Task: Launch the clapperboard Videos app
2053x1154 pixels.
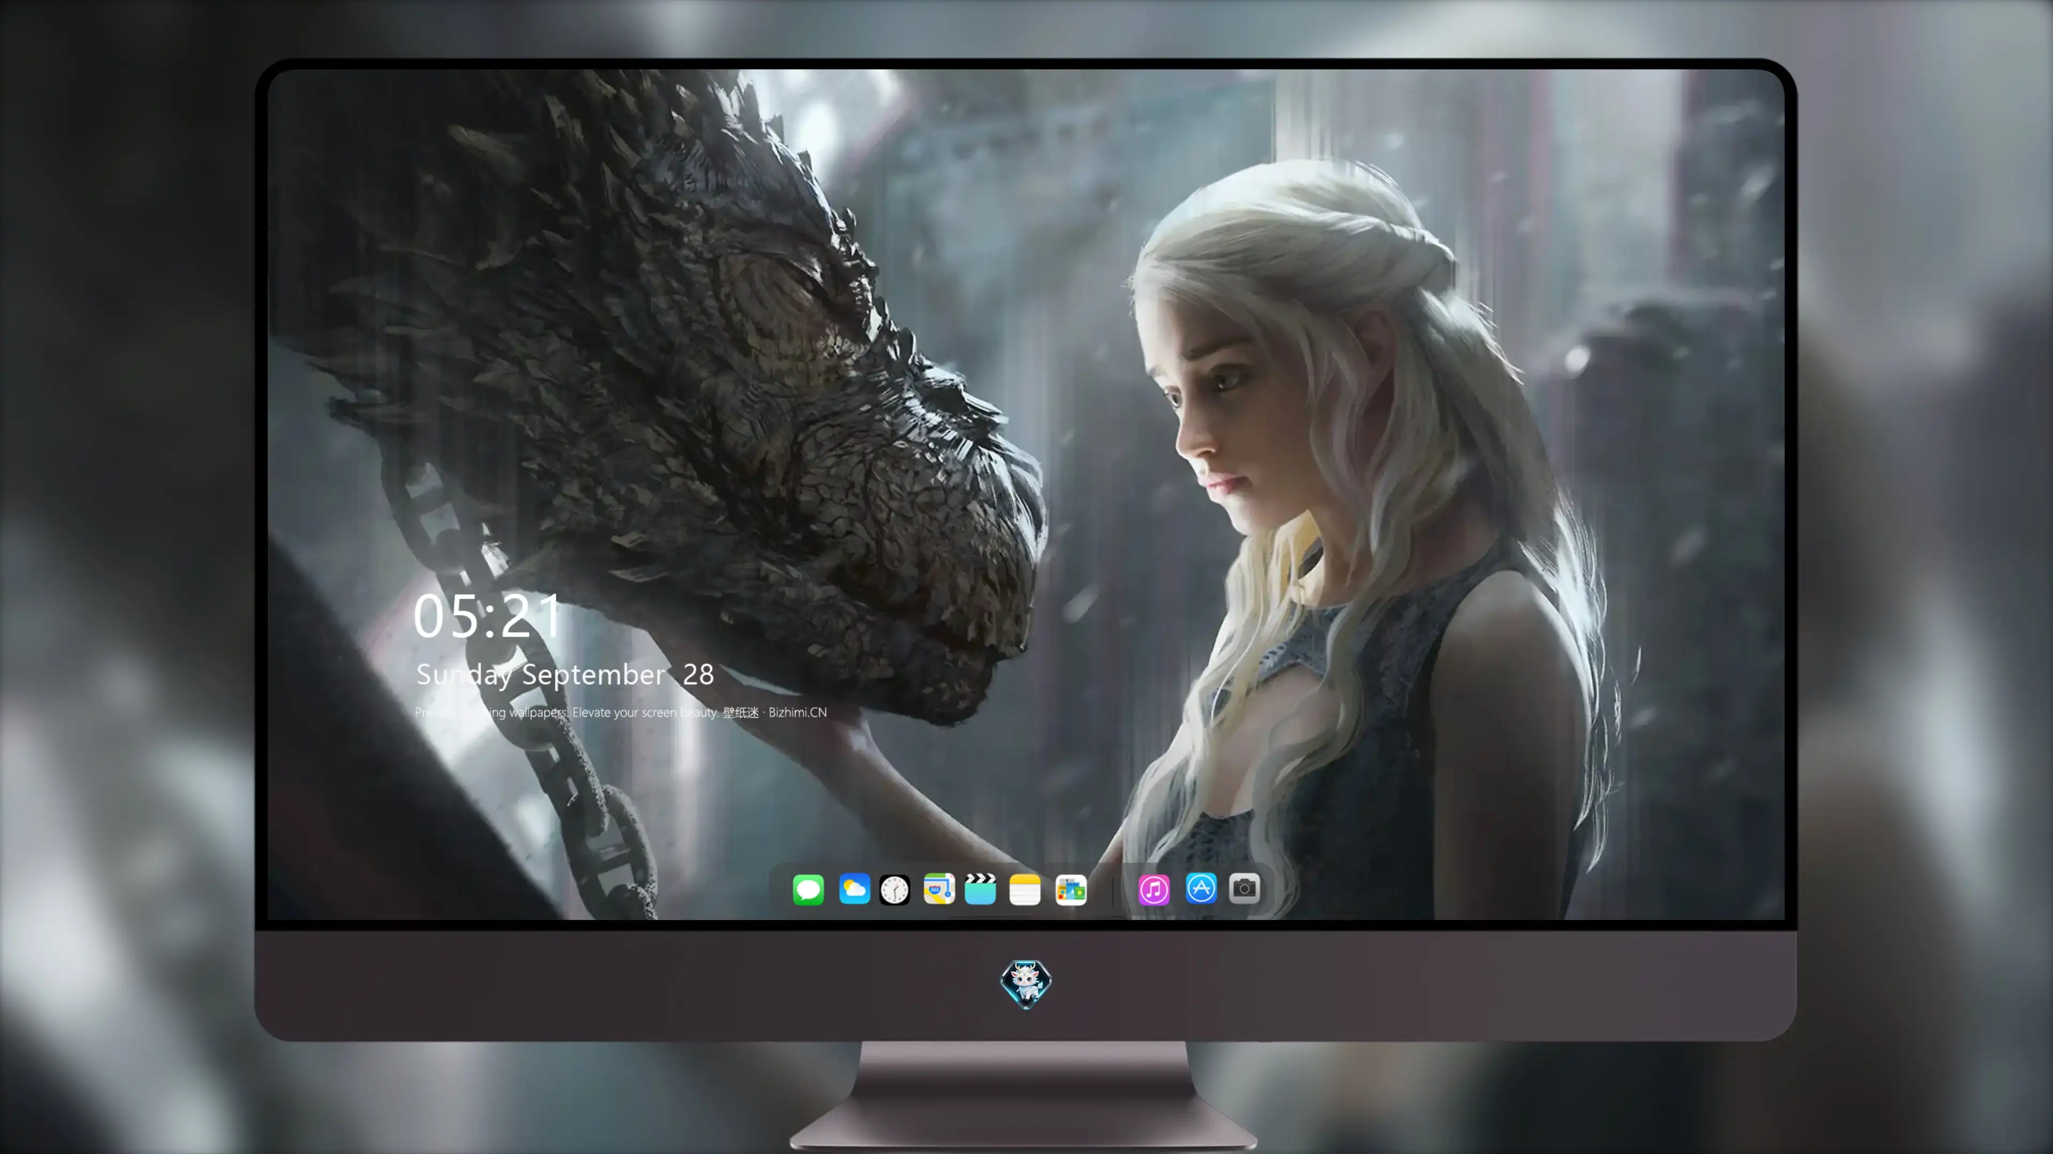Action: (981, 889)
